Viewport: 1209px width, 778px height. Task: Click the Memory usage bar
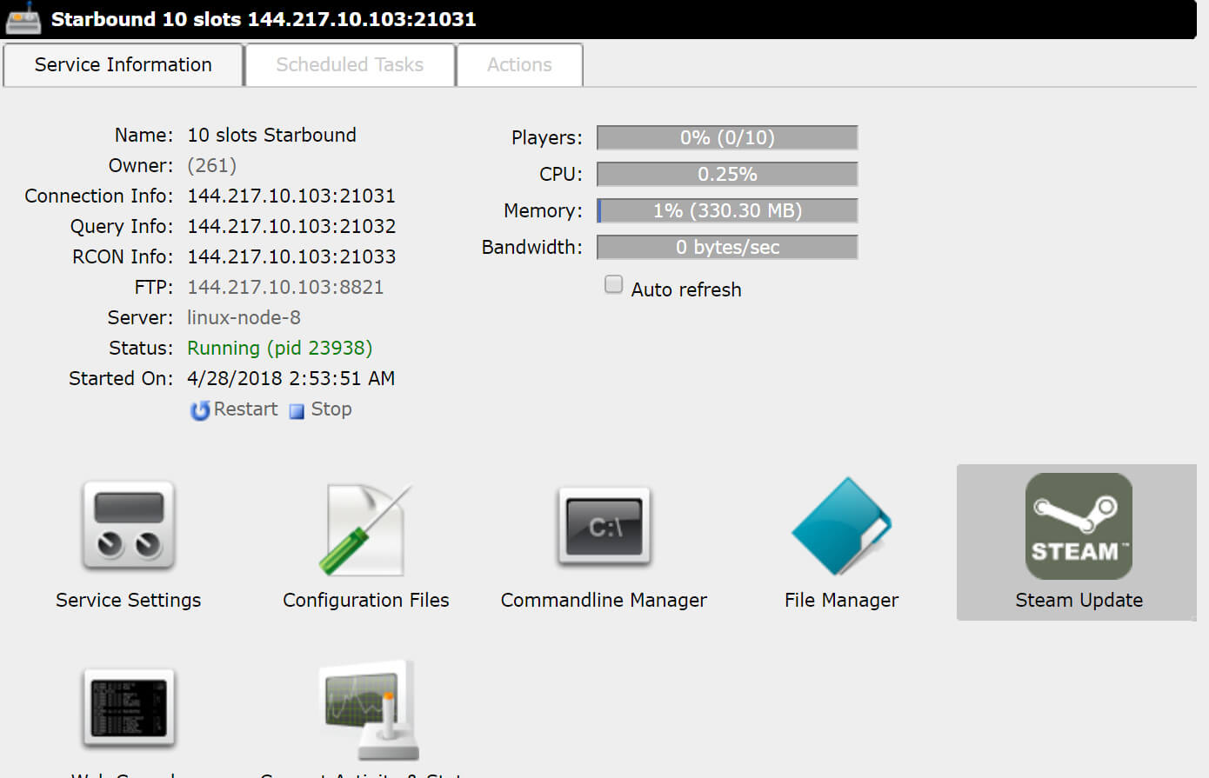click(727, 210)
